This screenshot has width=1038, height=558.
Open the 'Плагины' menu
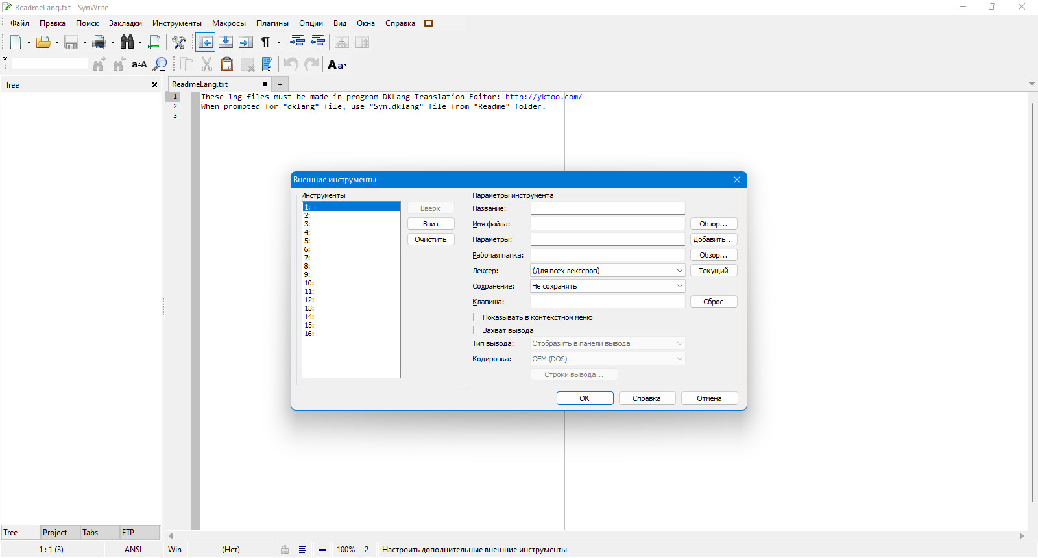(x=272, y=23)
